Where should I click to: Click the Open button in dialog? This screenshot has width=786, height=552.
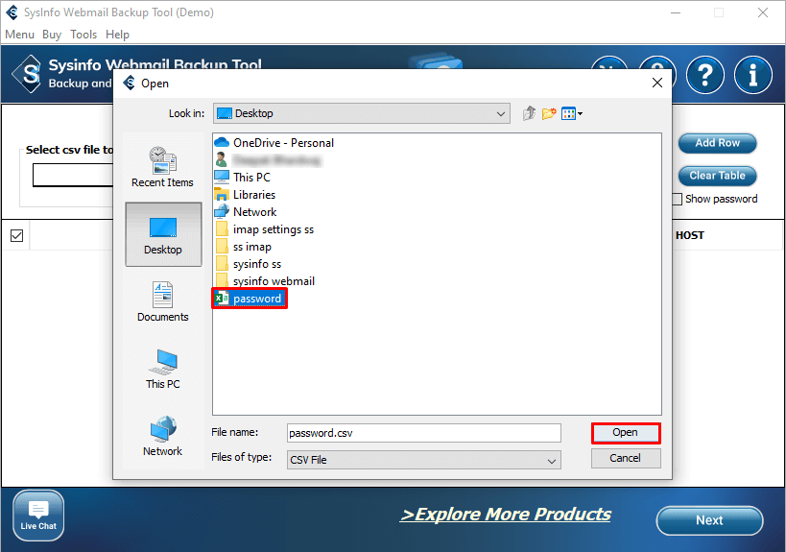pyautogui.click(x=626, y=433)
